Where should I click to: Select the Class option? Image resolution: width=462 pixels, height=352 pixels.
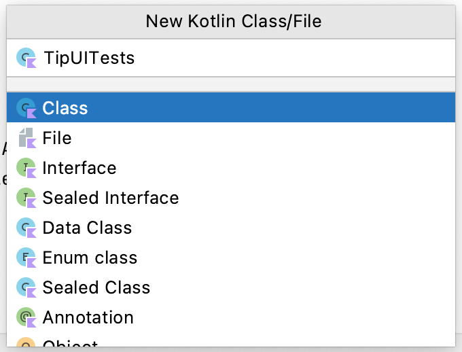click(65, 108)
